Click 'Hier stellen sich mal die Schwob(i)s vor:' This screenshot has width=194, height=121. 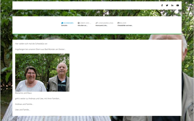[31, 44]
